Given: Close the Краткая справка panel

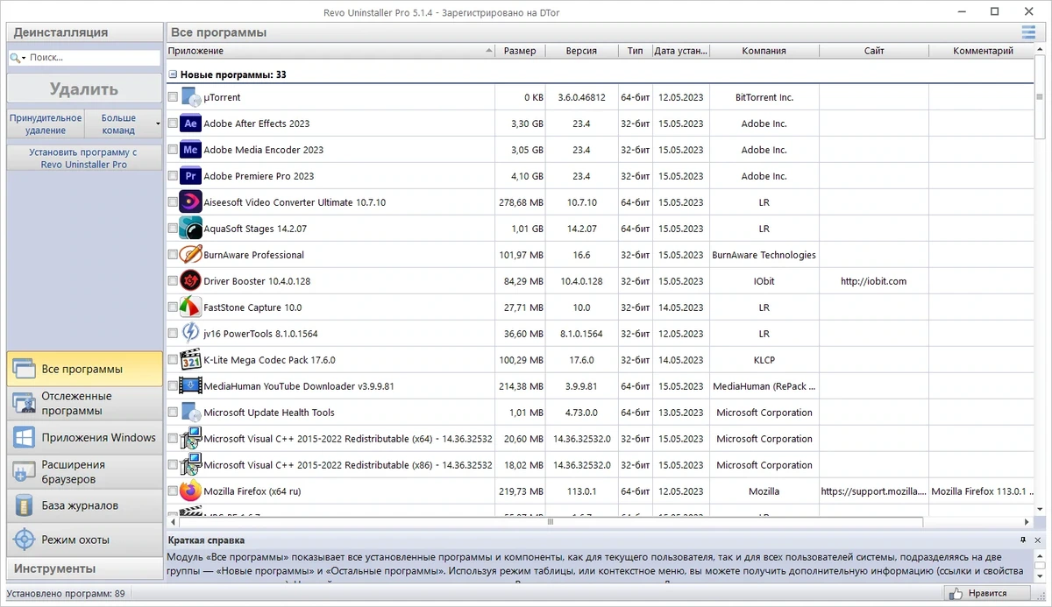Looking at the screenshot, I should pyautogui.click(x=1039, y=540).
